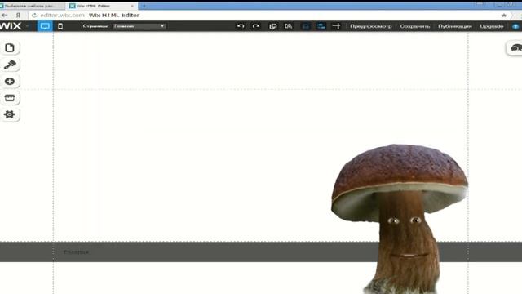Switch to desktop view editor

45,26
